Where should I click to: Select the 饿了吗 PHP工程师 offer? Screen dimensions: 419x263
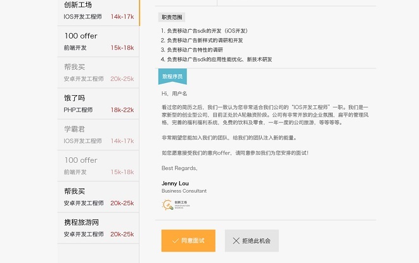tap(98, 104)
